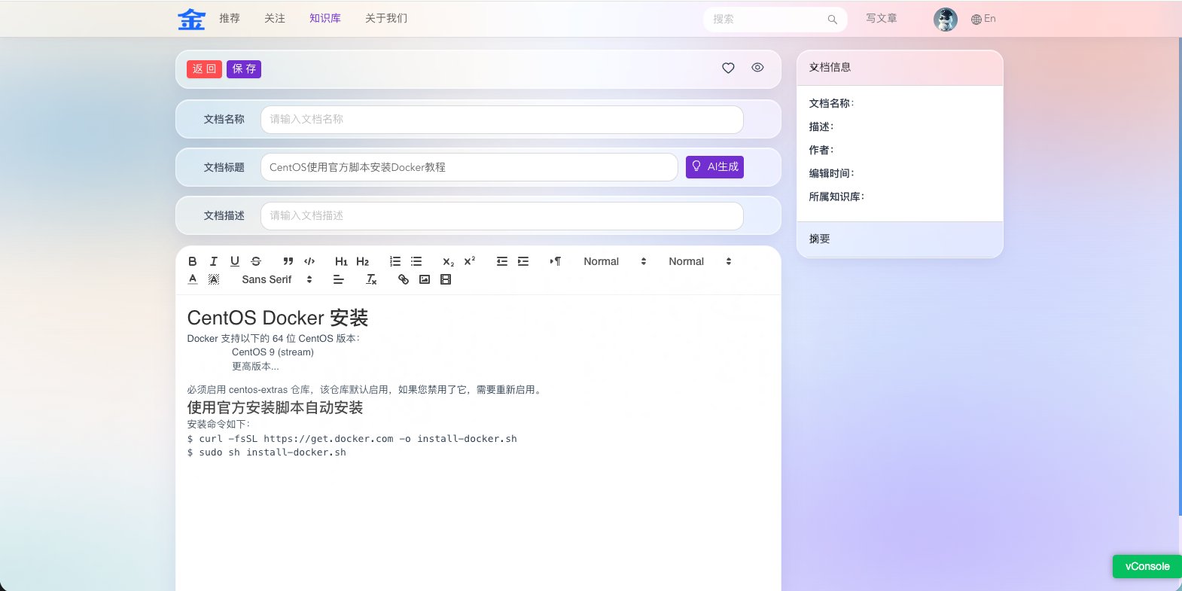The image size is (1182, 591).
Task: Open the text alignment dropdown
Action: [339, 279]
